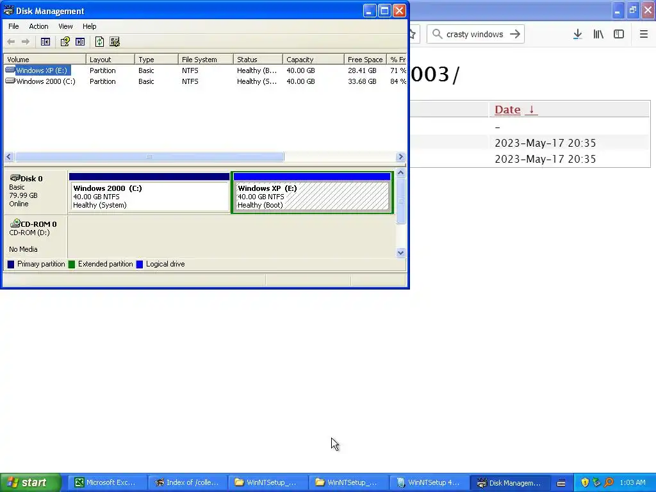Click the browser search field containing crasty windows
The width and height of the screenshot is (656, 492).
click(475, 35)
